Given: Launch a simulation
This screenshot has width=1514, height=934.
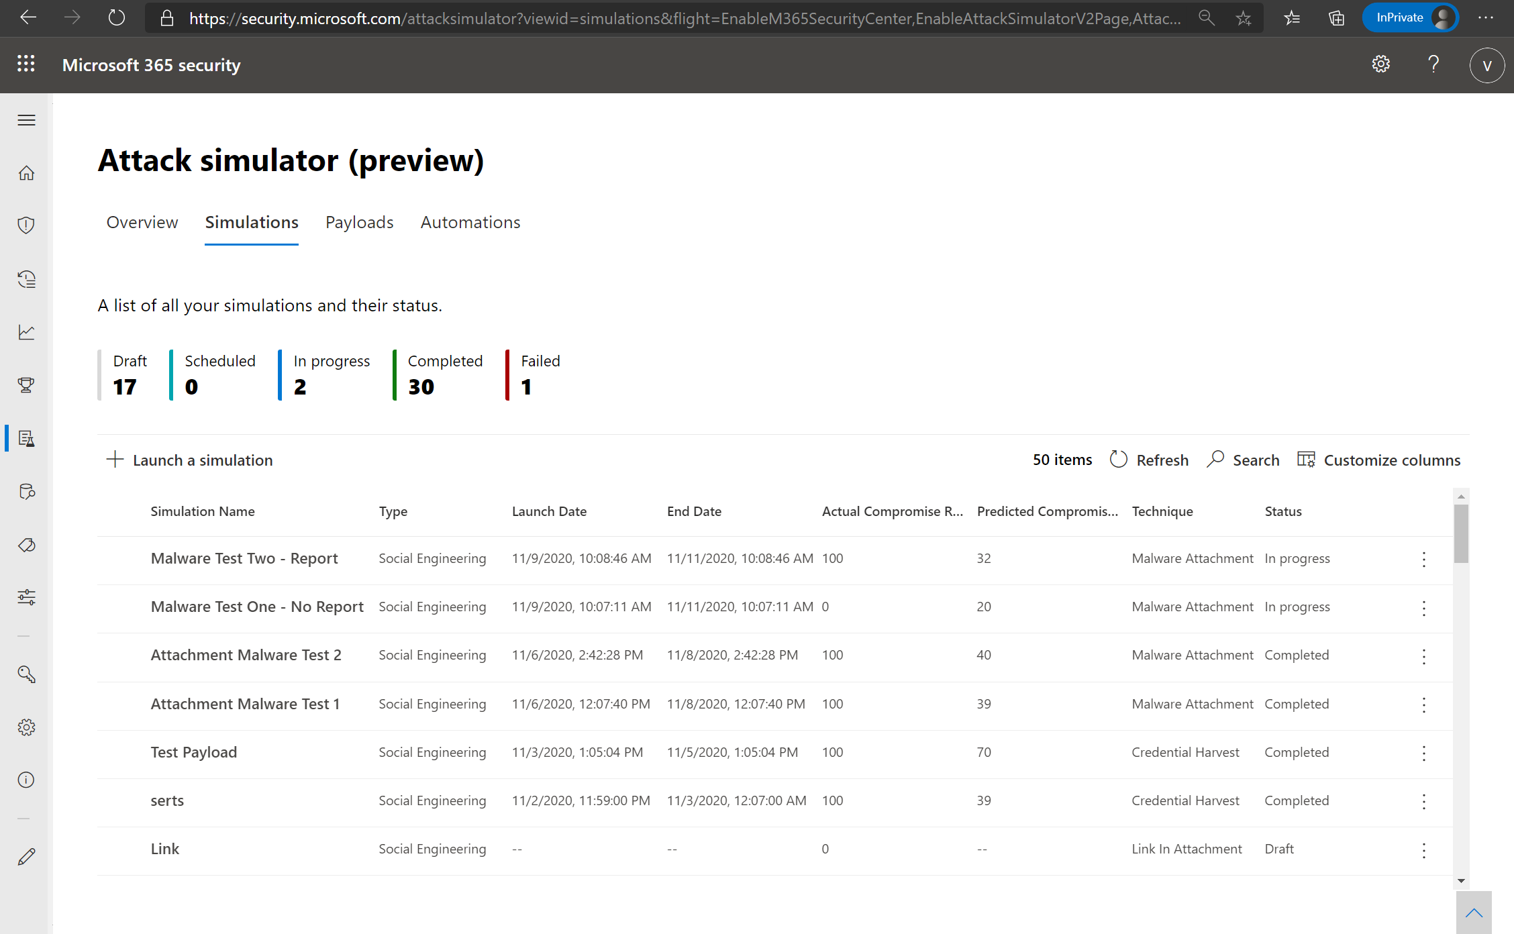Looking at the screenshot, I should click(190, 460).
